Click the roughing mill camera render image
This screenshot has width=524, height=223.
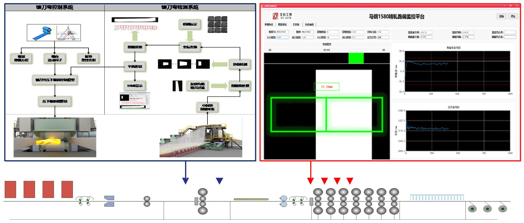201,137
